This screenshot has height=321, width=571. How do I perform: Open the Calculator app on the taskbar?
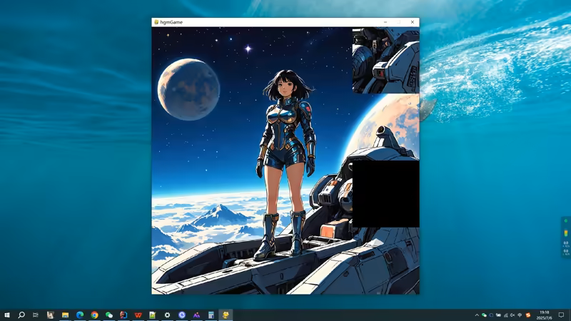211,315
